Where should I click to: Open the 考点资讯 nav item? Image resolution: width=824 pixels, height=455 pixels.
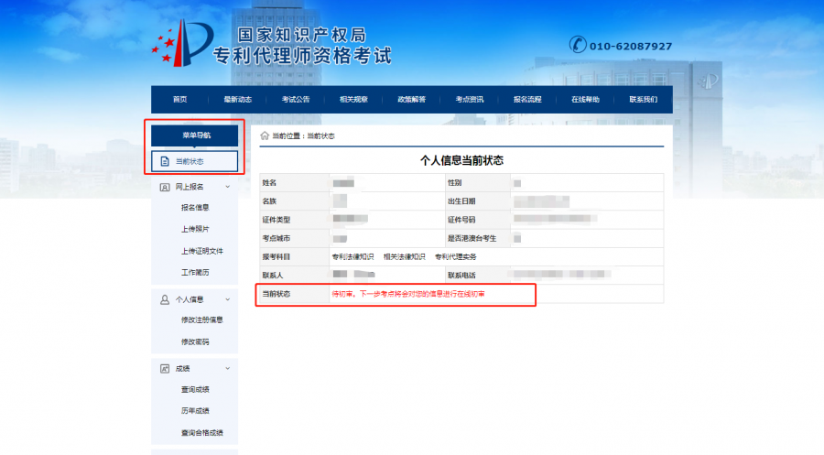[x=470, y=99]
